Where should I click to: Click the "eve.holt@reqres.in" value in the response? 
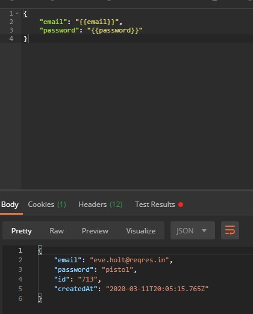pyautogui.click(x=130, y=260)
